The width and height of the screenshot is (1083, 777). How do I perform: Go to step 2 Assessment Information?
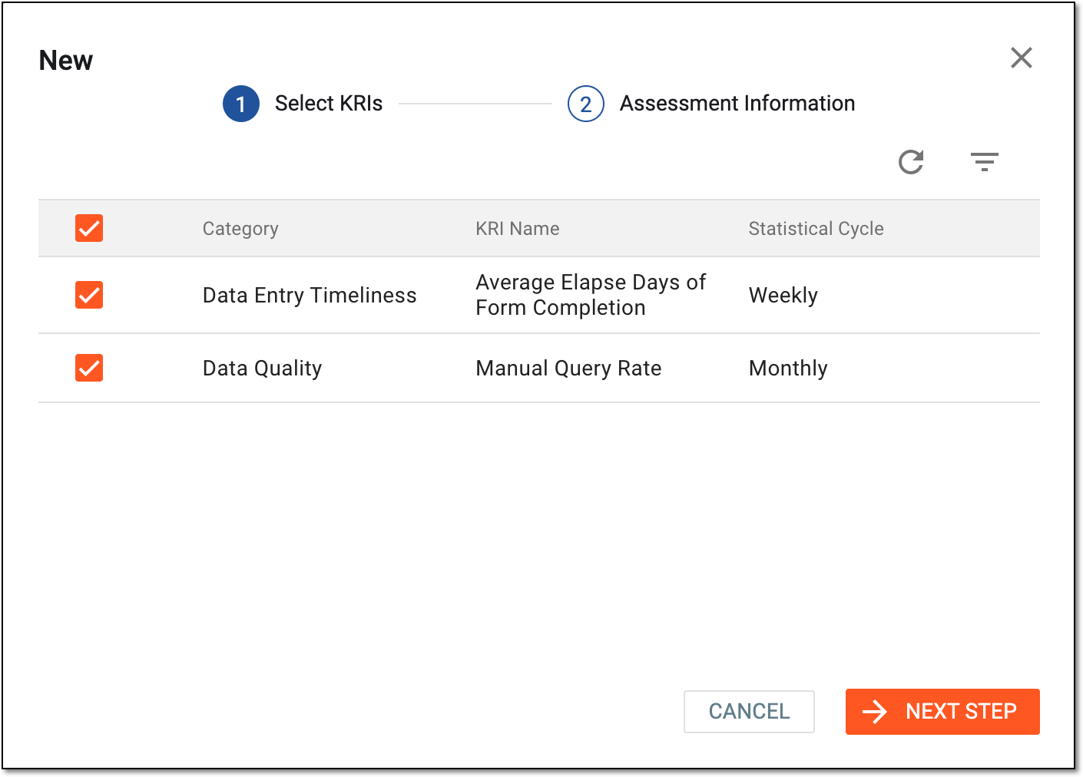711,104
